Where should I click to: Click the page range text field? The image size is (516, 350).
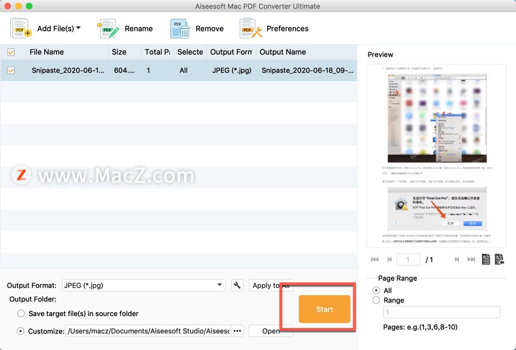(442, 312)
